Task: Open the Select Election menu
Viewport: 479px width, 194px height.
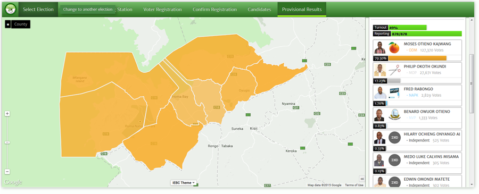Action: tap(38, 10)
